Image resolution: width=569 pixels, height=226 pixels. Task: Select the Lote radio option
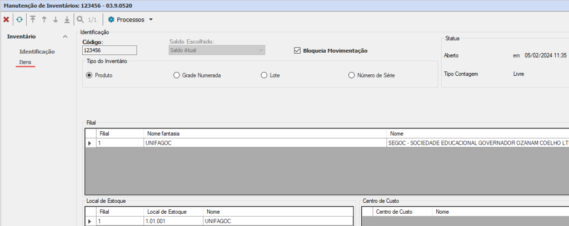coord(264,75)
